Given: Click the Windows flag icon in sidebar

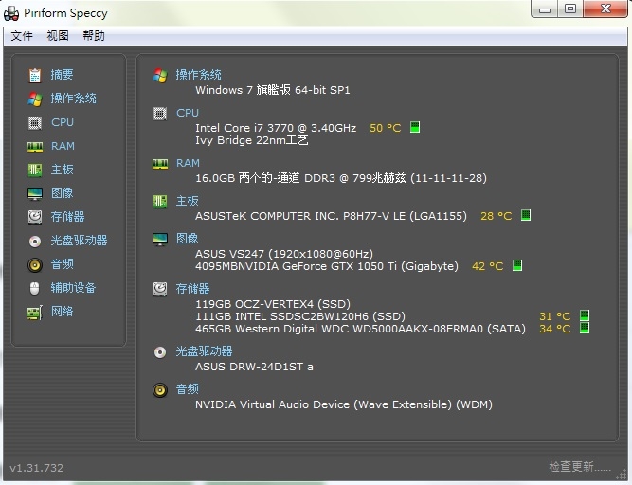Looking at the screenshot, I should [x=35, y=99].
